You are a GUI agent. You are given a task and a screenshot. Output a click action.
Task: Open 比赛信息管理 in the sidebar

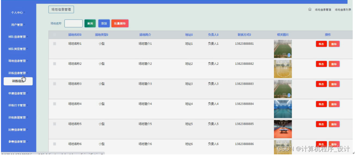tap(18, 130)
